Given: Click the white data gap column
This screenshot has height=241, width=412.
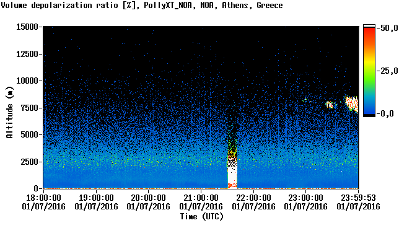Looking at the screenshot, I should tap(232, 173).
